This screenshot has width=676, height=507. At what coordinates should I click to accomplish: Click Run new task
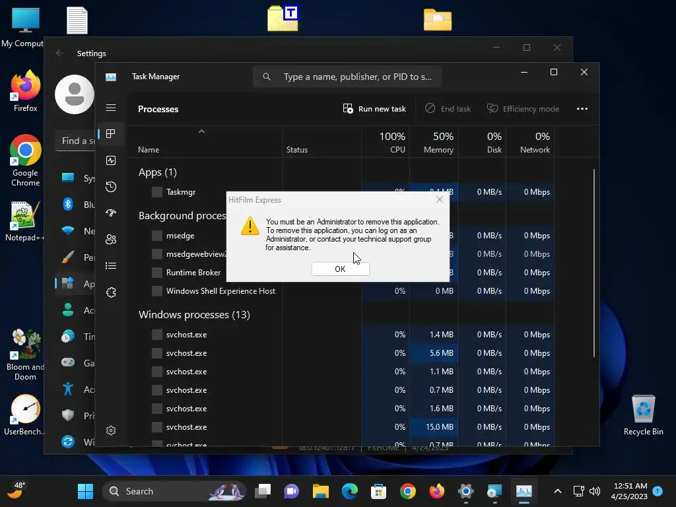pos(374,109)
